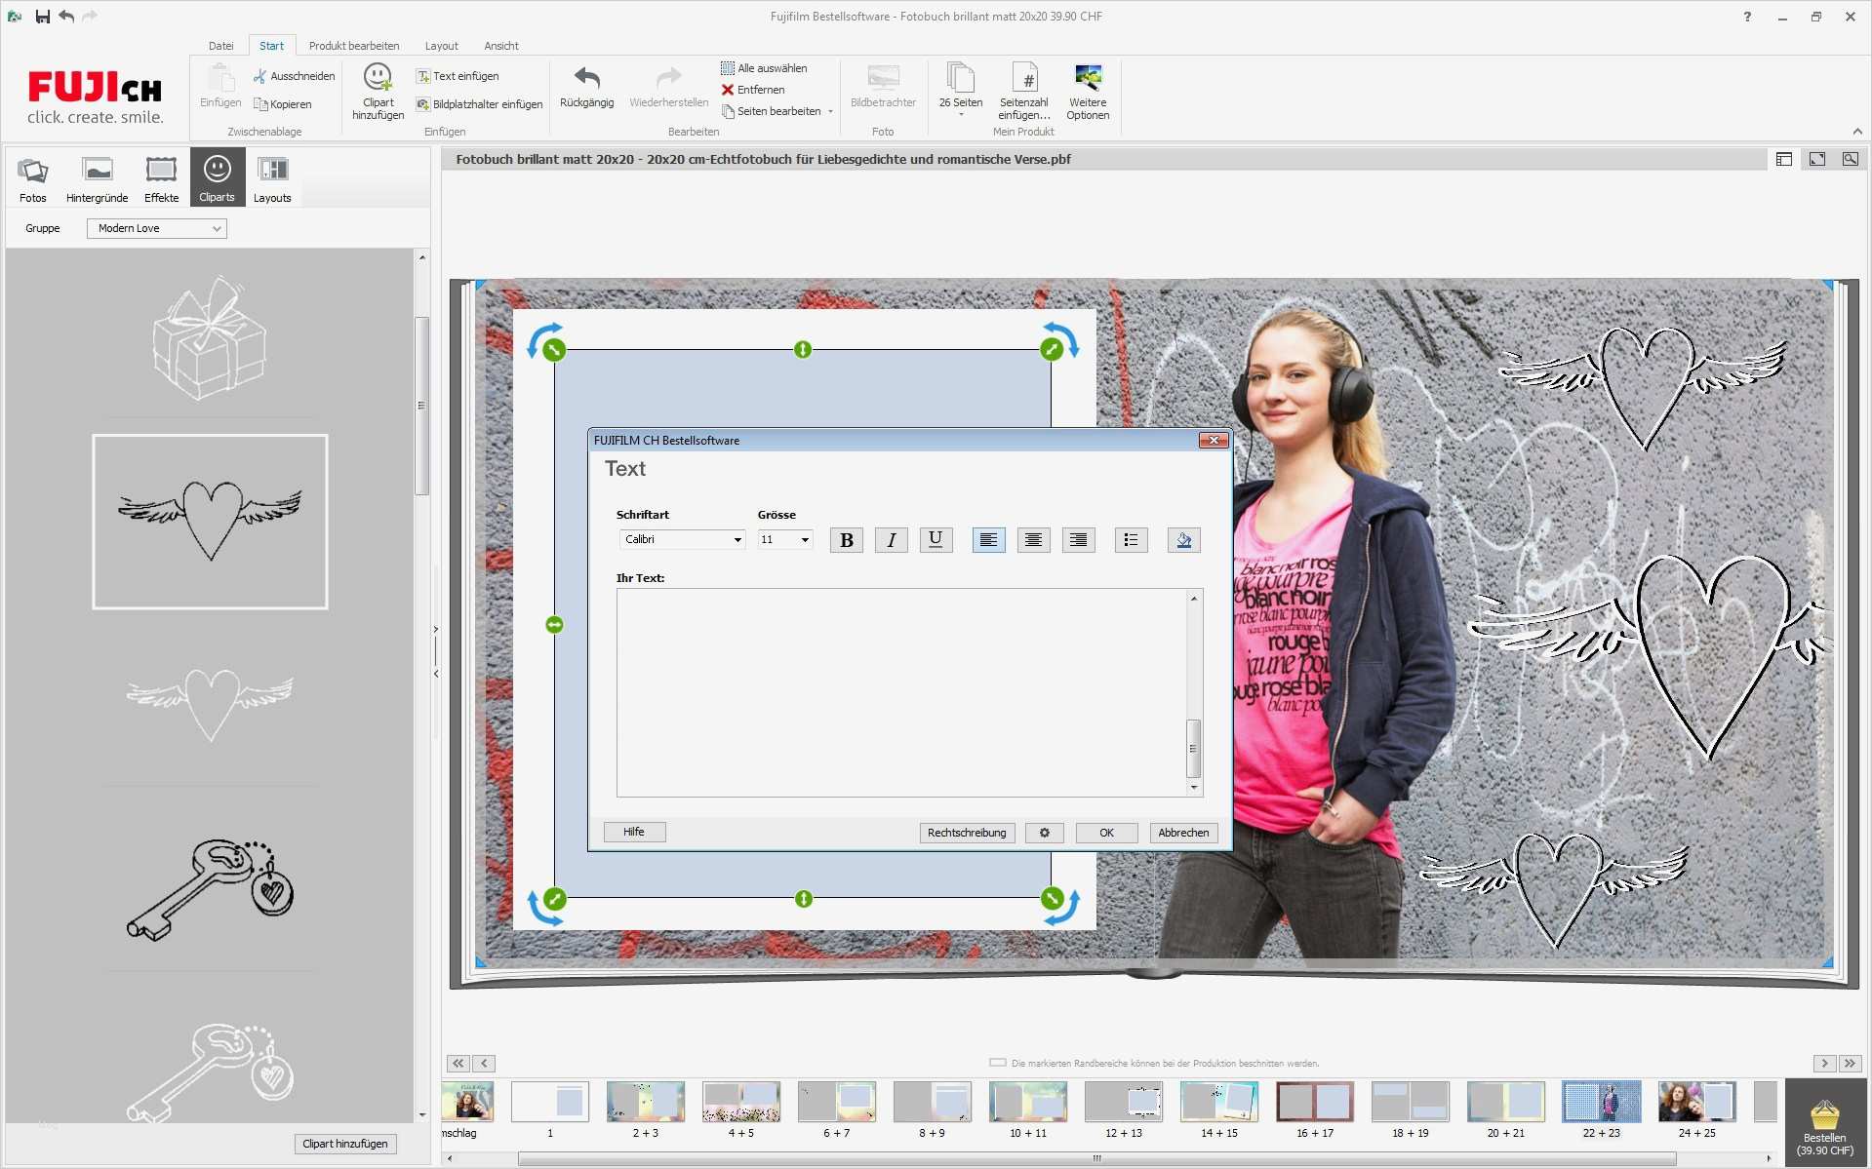Insert a Bildplatzhalter via ribbon icon
This screenshot has width=1872, height=1169.
coord(423,104)
